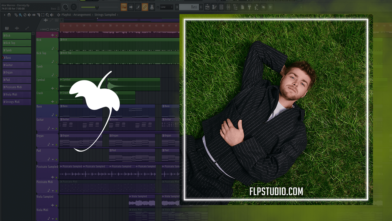Open the playlist options arrow menu
This screenshot has height=221, width=392.
(x=5, y=15)
